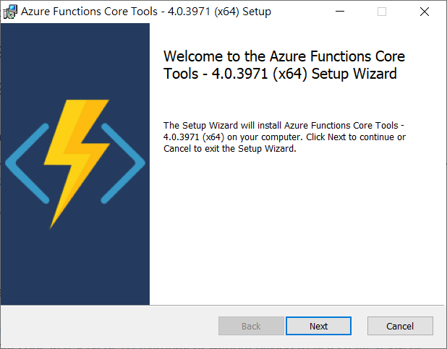Click the dark blue banner area below the logo
The height and width of the screenshot is (349, 447).
pos(74,267)
